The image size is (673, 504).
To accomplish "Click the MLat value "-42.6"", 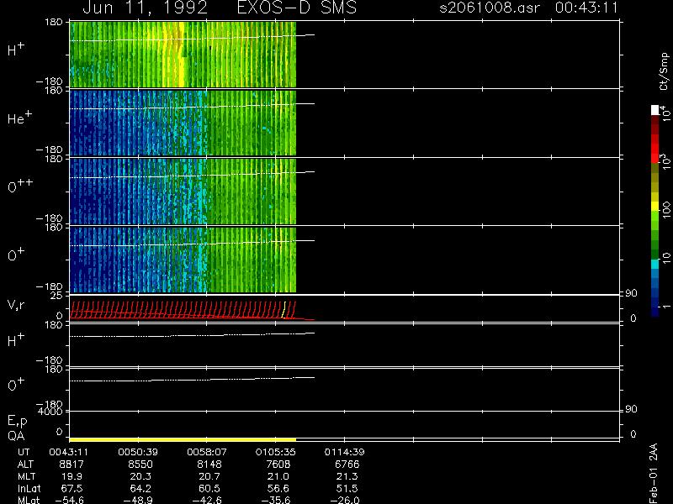I will click(207, 500).
